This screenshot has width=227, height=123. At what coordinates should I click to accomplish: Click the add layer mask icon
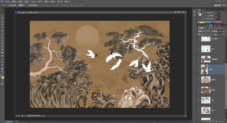click(x=210, y=122)
